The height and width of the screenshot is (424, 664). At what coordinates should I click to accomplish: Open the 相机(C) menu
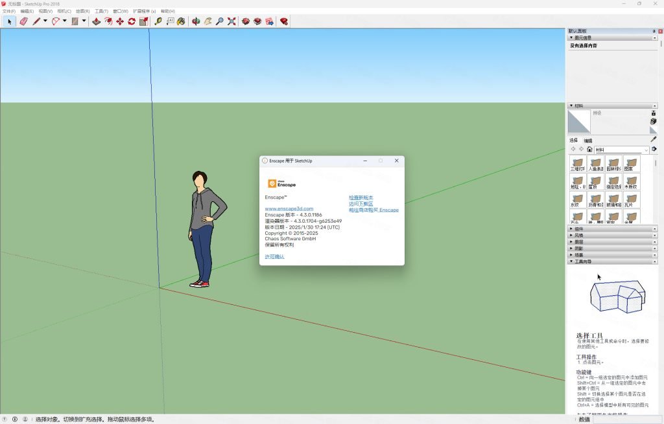click(64, 11)
